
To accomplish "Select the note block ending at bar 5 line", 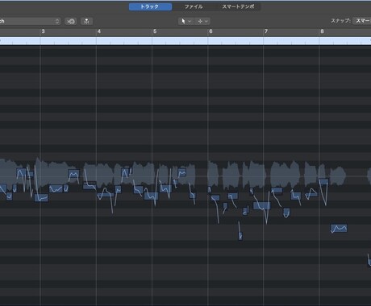I will click(x=151, y=196).
